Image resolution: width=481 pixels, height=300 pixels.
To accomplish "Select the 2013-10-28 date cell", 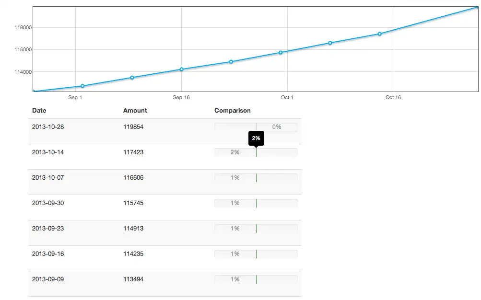I will coord(48,127).
